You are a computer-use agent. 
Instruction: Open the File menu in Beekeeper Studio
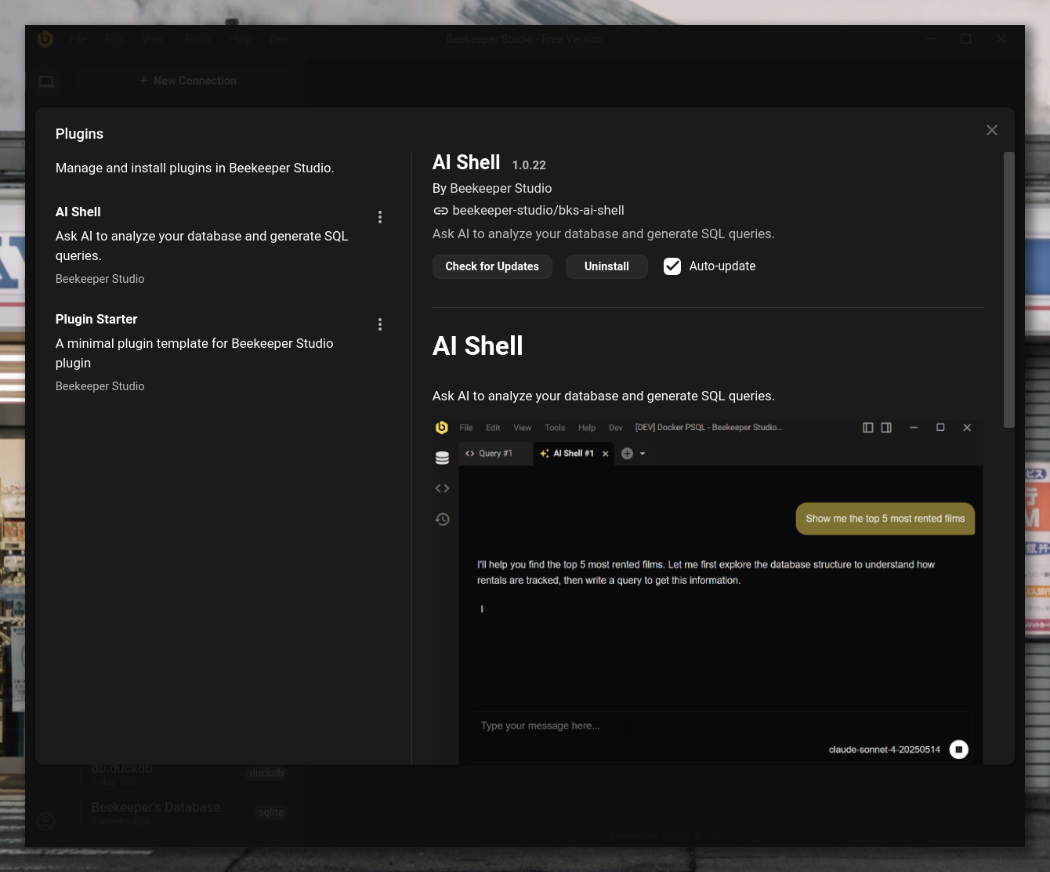[x=78, y=39]
